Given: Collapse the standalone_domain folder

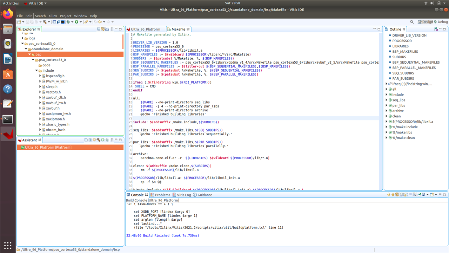Looking at the screenshot, I should [26, 49].
